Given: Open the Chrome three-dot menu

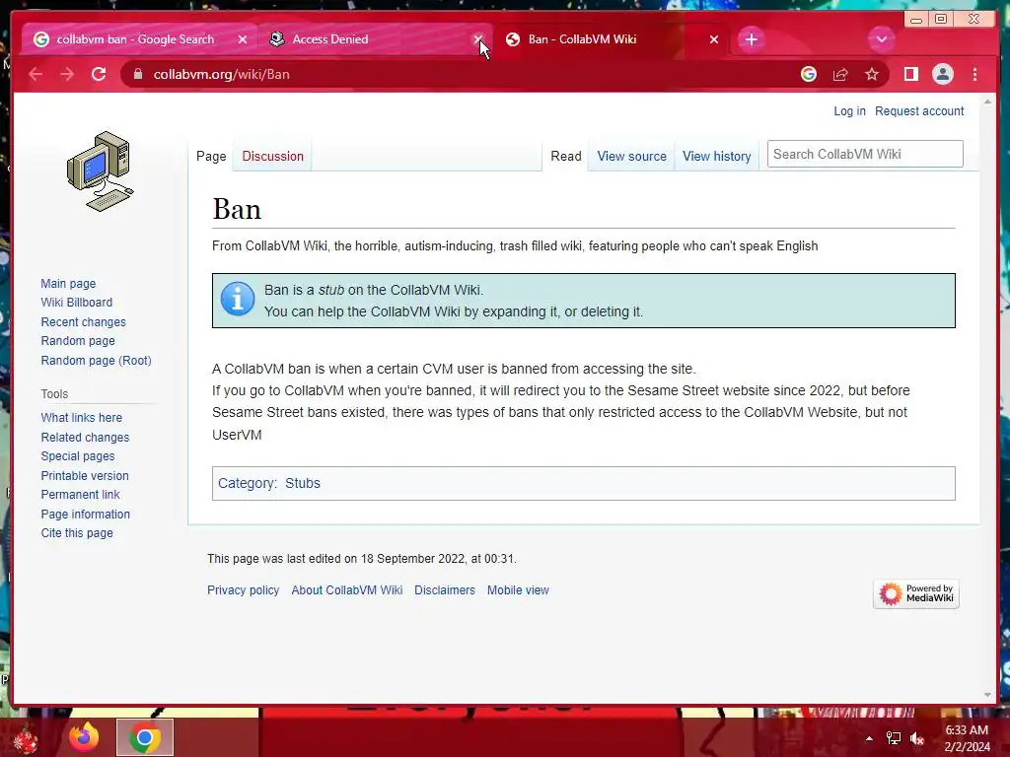Looking at the screenshot, I should click(974, 74).
